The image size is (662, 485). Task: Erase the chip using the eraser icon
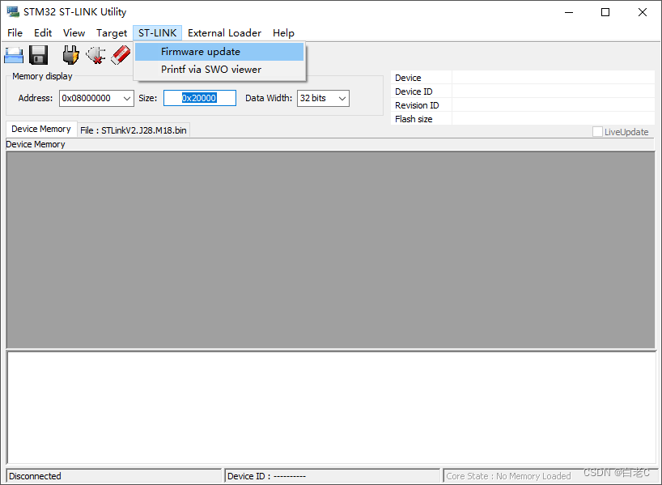(121, 54)
